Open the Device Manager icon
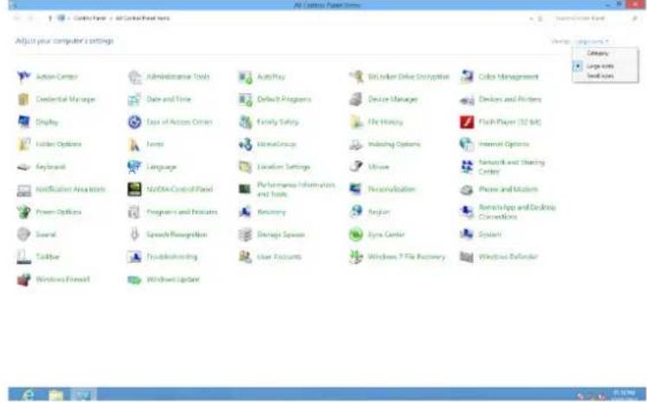The height and width of the screenshot is (402, 647). (x=356, y=99)
